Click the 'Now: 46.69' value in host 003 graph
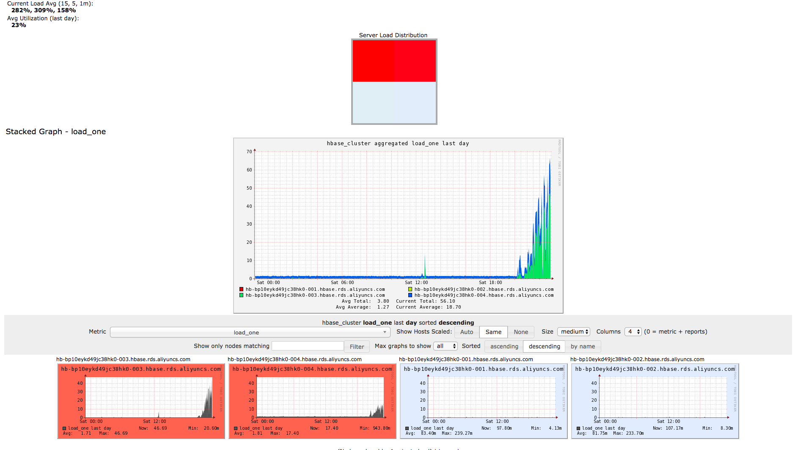The width and height of the screenshot is (795, 450). 153,428
